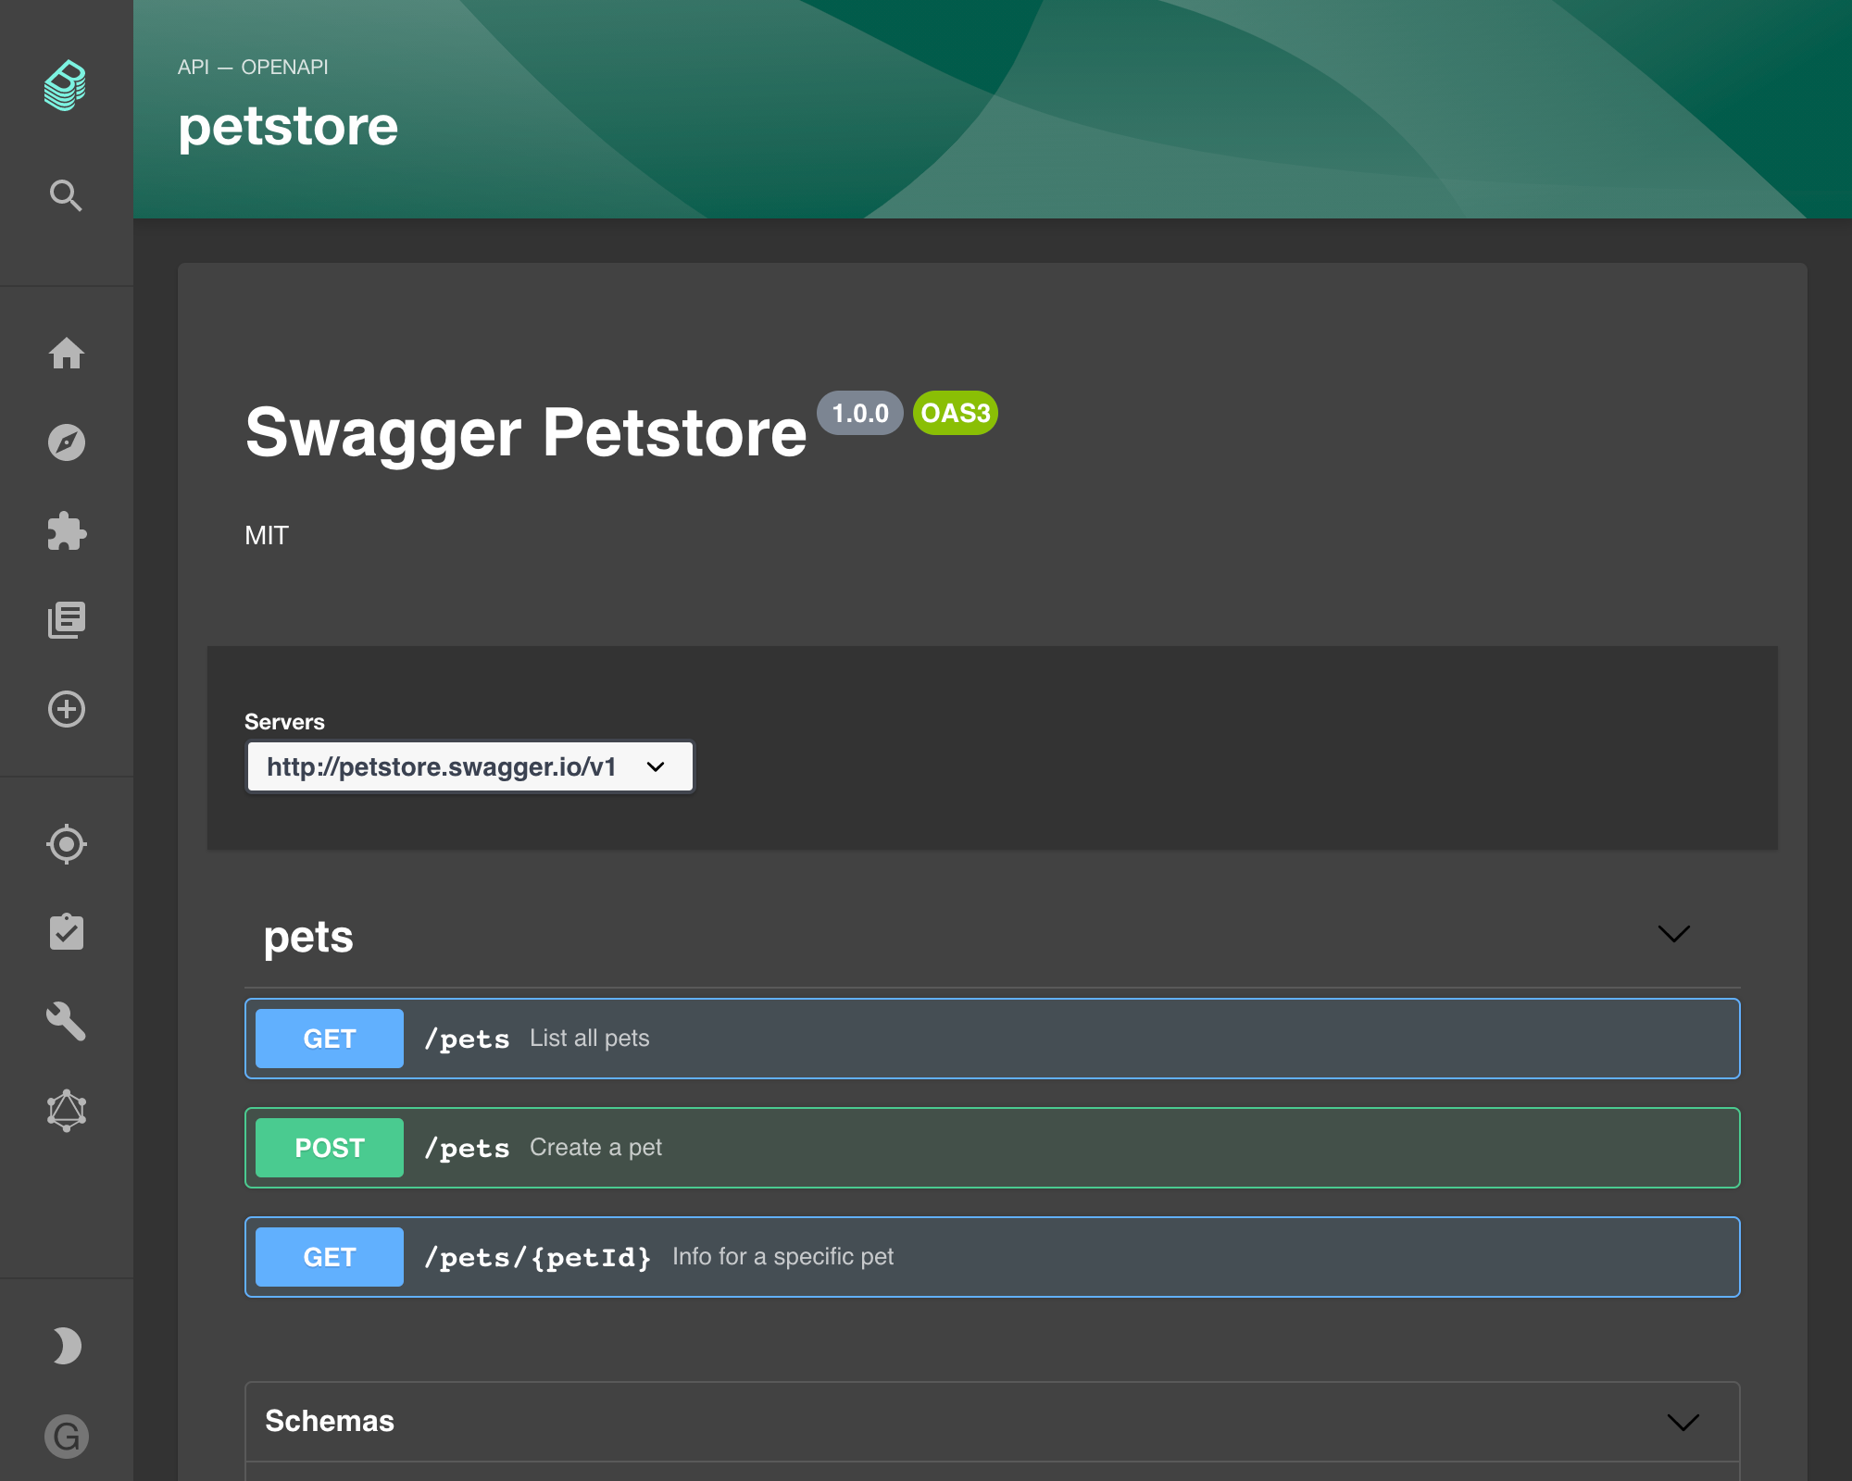1852x1481 pixels.
Task: Collapse the Schemas section chevron
Action: 1683,1422
